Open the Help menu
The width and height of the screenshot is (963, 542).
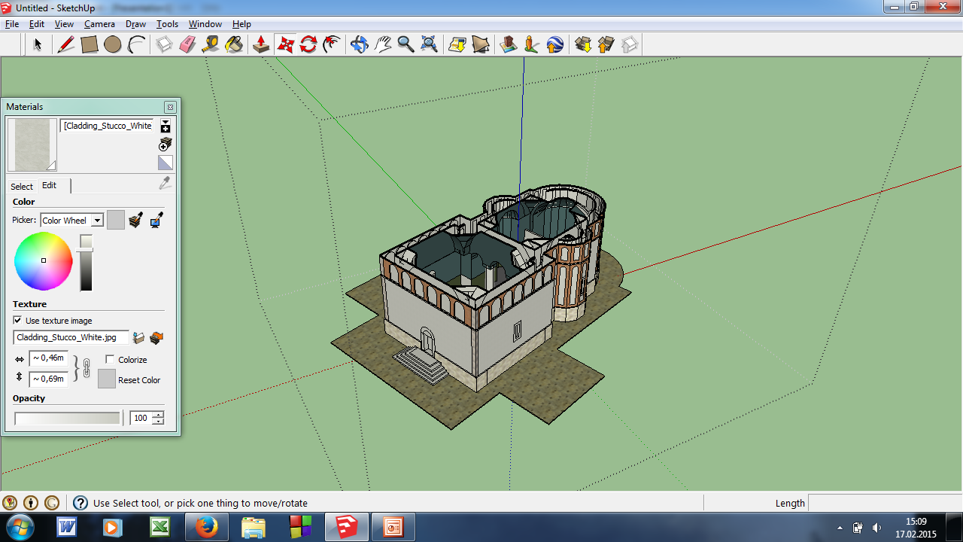coord(242,24)
